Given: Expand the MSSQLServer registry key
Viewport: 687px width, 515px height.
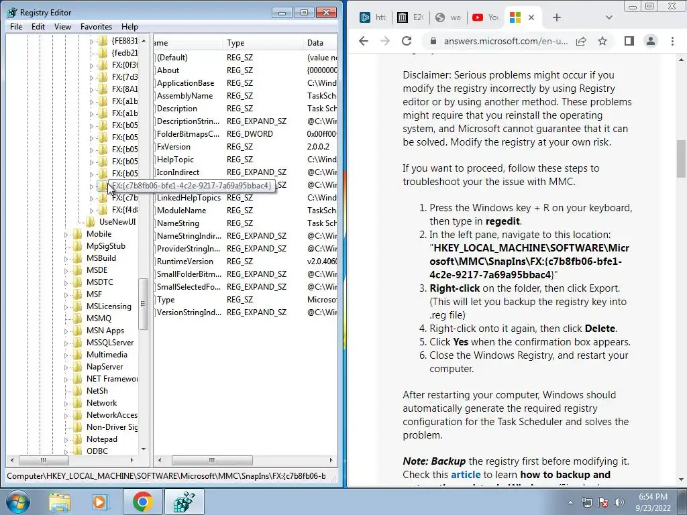Looking at the screenshot, I should coord(66,343).
